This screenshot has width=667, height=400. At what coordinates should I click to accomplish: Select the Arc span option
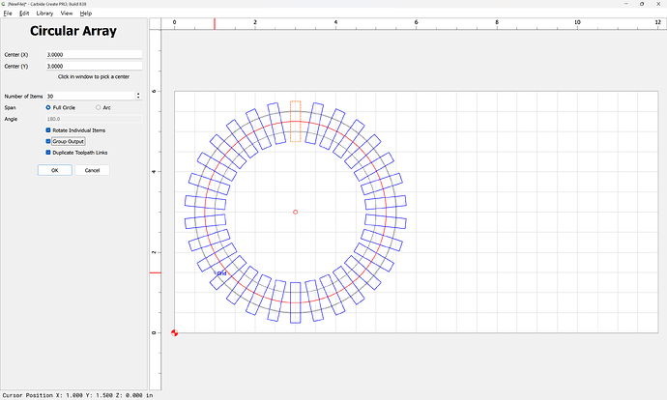click(x=98, y=107)
